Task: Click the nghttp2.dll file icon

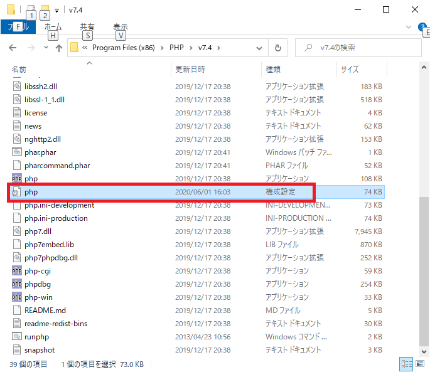Action: [17, 139]
